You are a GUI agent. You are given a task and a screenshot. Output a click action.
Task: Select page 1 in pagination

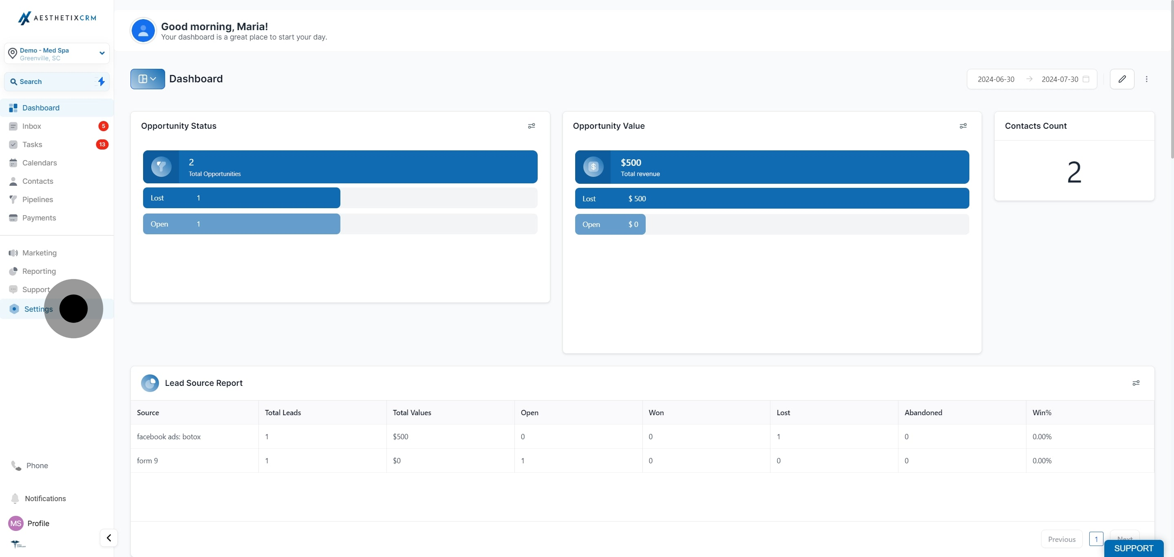pyautogui.click(x=1096, y=539)
